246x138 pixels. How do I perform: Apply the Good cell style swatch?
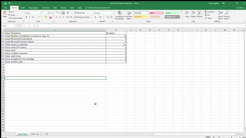coord(172,13)
